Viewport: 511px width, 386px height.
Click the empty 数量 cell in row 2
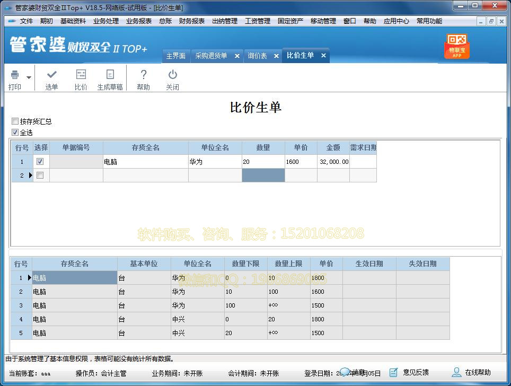(x=263, y=175)
